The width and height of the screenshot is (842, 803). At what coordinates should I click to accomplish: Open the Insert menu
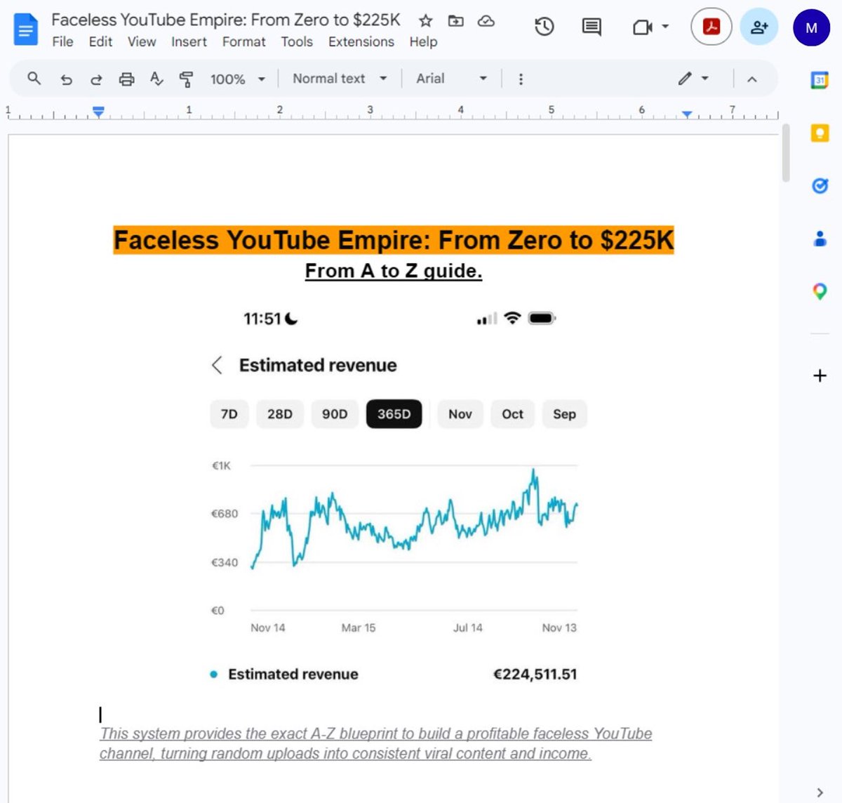pos(189,42)
